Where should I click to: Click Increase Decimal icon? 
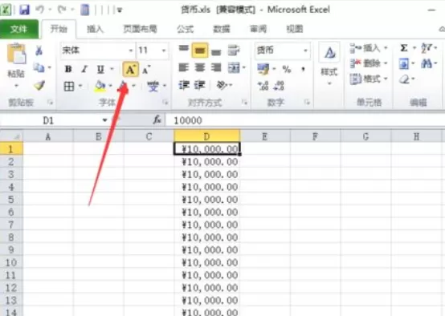coord(263,86)
